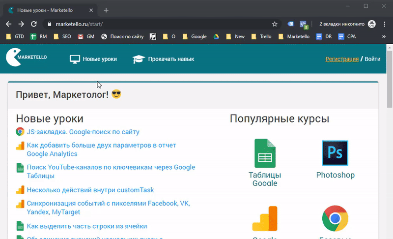Click the Google Drive bookmark icon
393x239 pixels.
tap(217, 36)
